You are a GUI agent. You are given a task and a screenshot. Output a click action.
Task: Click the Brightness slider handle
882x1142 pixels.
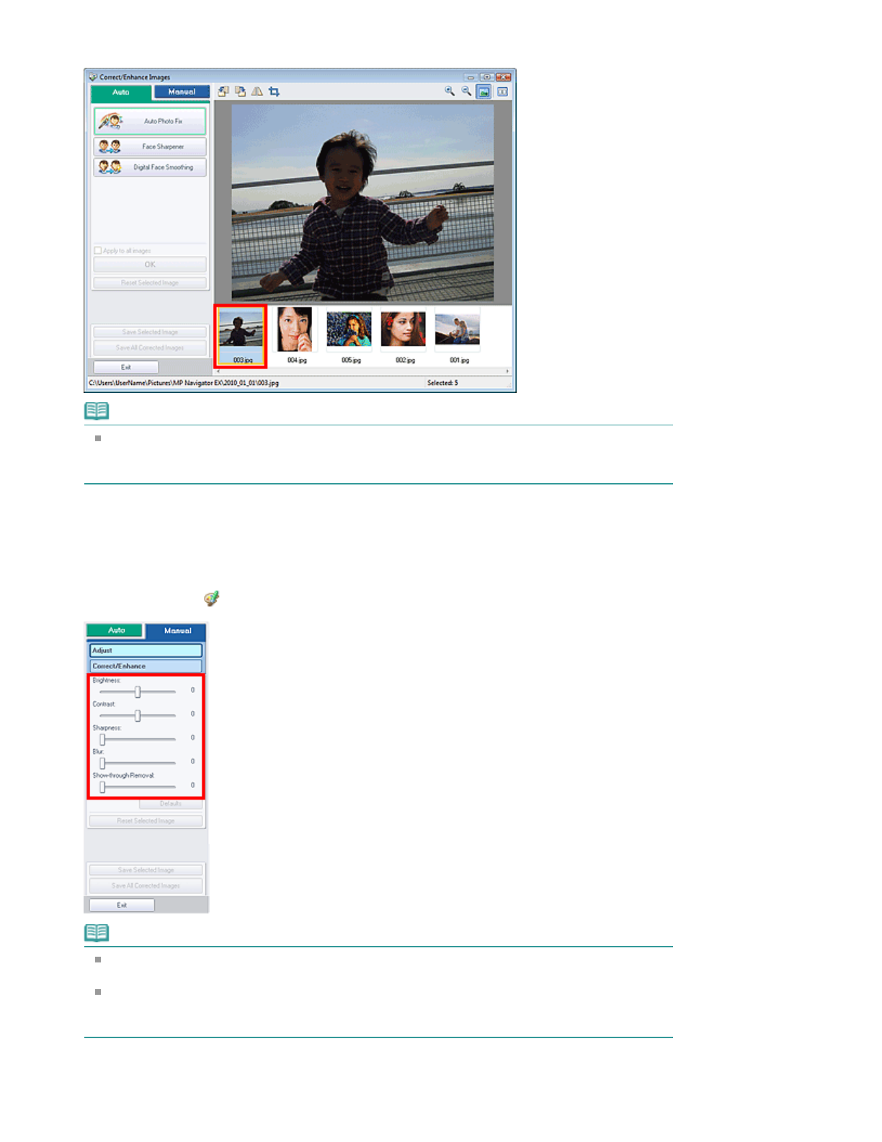[138, 692]
